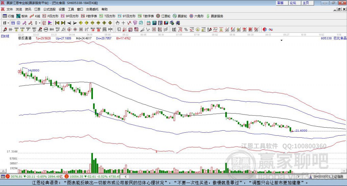Click the 论坛 forum button

(x=294, y=3)
